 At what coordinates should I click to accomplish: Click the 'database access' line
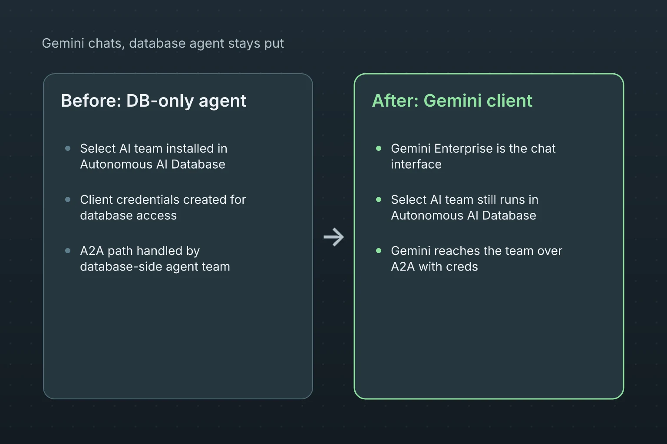coord(128,215)
